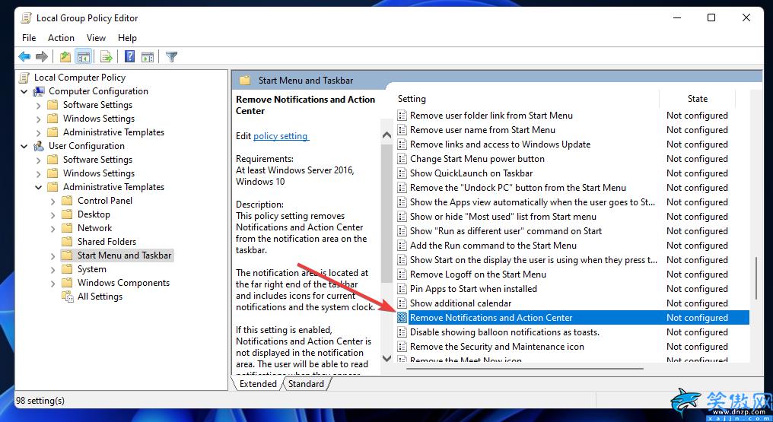Sort by the State column header
Image resolution: width=773 pixels, height=422 pixels.
tap(698, 99)
